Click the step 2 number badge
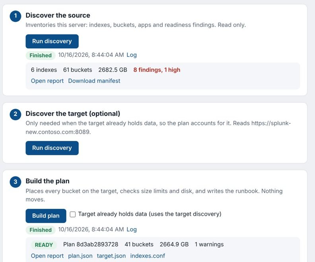The image size is (315, 262). [x=16, y=114]
